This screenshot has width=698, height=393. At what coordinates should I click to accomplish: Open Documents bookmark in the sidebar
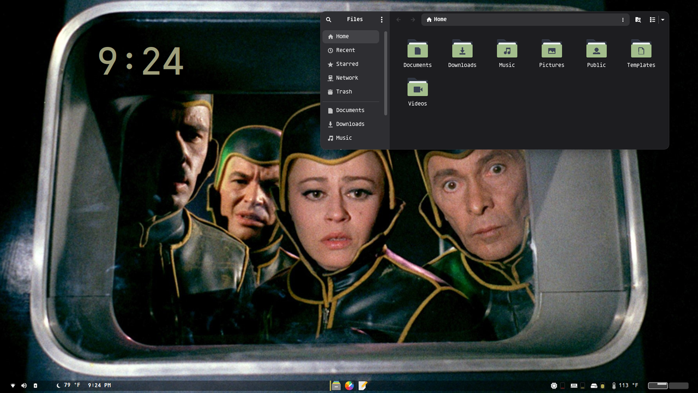351,110
